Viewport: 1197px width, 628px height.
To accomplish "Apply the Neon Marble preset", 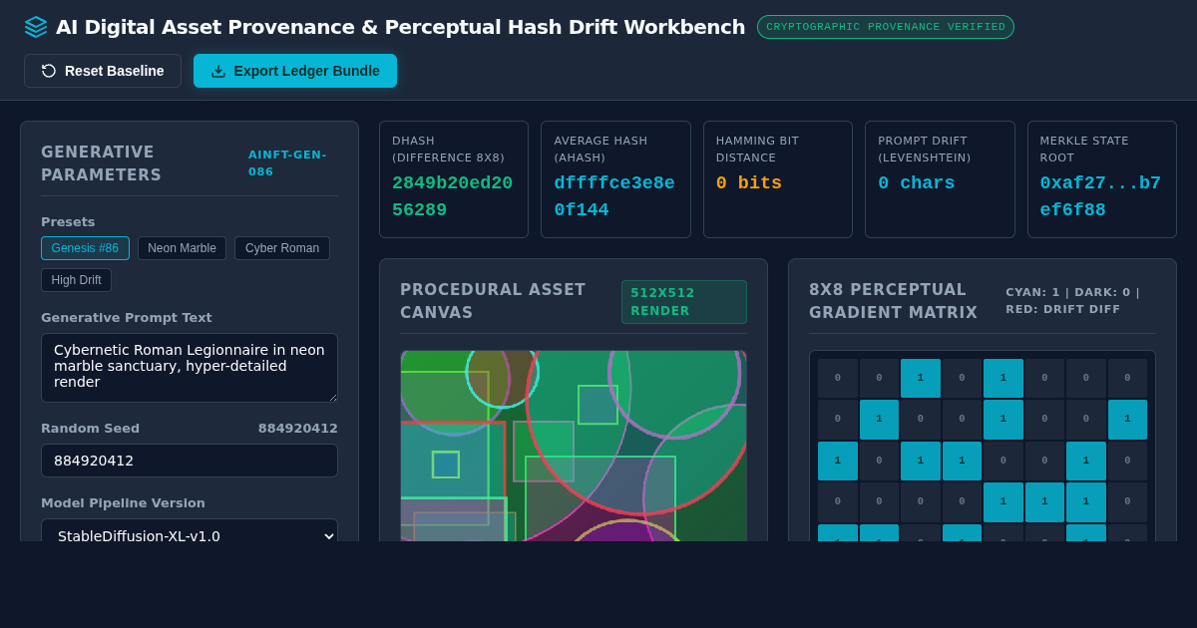I will coord(182,248).
